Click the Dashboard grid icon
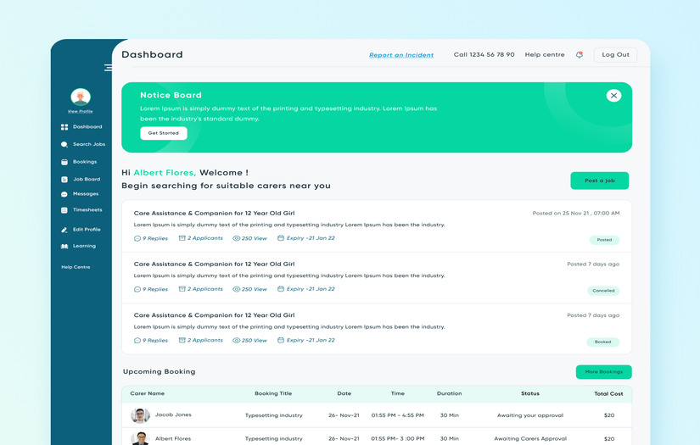Screen dimensions: 700x445 [x=64, y=127]
